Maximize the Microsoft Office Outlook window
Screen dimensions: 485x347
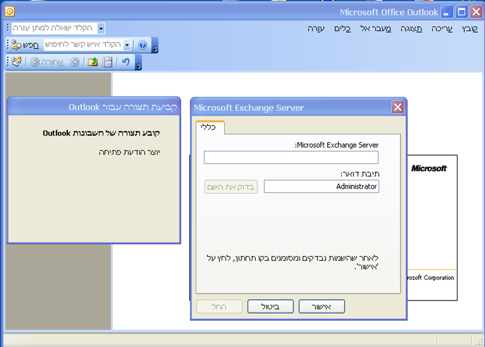coord(461,12)
